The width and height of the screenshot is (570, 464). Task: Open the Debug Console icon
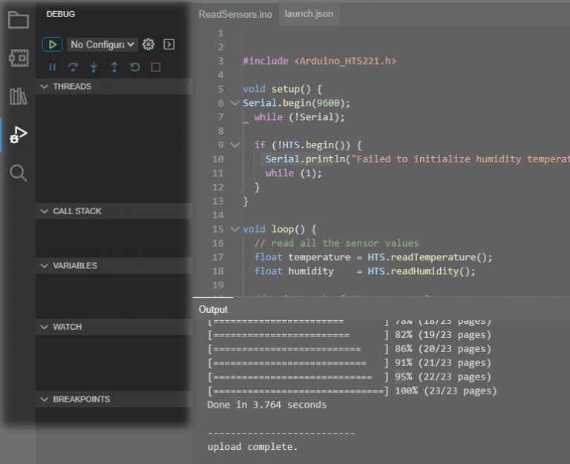pyautogui.click(x=169, y=44)
